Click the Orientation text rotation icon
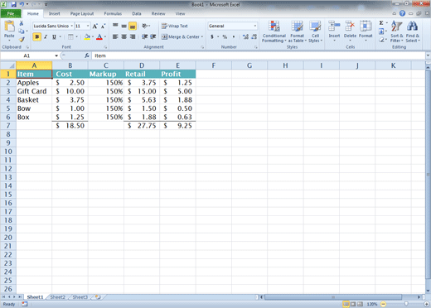The image size is (431, 308). (145, 26)
